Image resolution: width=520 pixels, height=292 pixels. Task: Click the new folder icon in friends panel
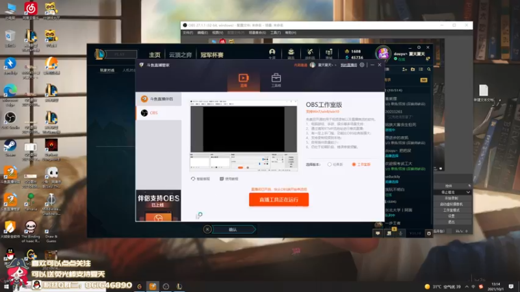point(413,69)
